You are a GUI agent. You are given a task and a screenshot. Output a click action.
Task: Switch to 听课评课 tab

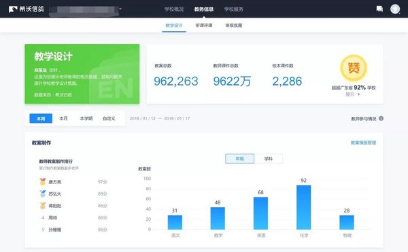pyautogui.click(x=204, y=25)
